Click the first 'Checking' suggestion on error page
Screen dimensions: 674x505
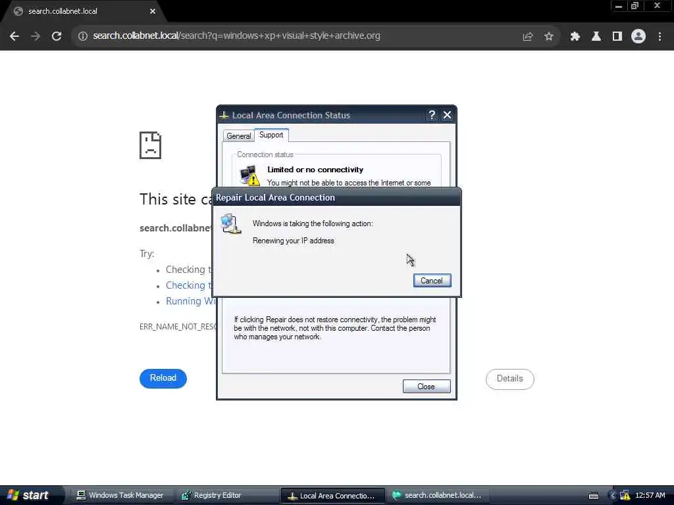tap(189, 270)
